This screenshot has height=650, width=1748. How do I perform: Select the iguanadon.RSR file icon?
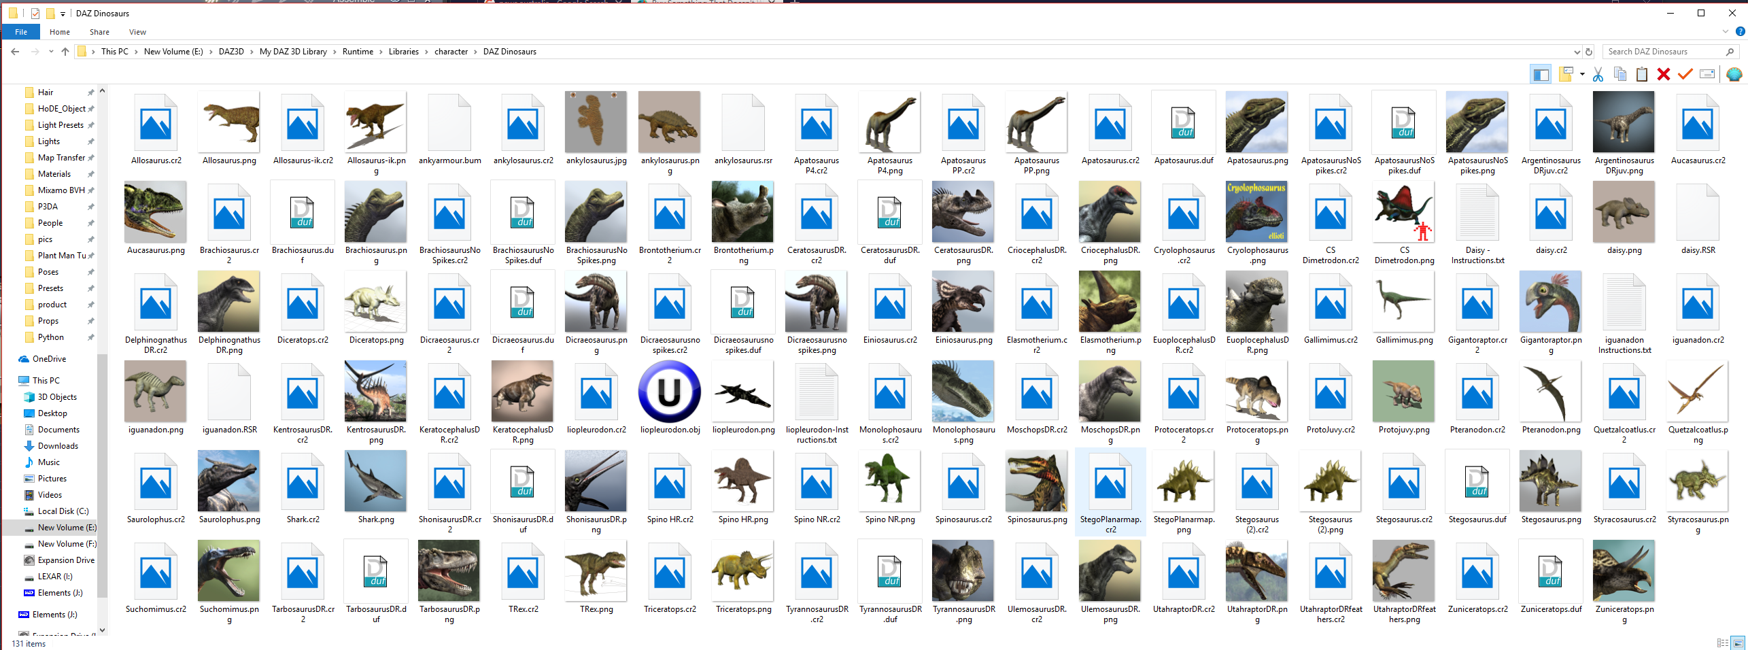pos(229,392)
